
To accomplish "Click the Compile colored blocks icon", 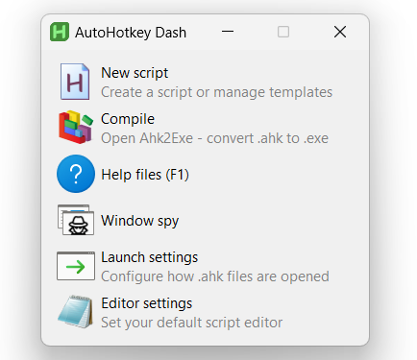I will click(76, 128).
